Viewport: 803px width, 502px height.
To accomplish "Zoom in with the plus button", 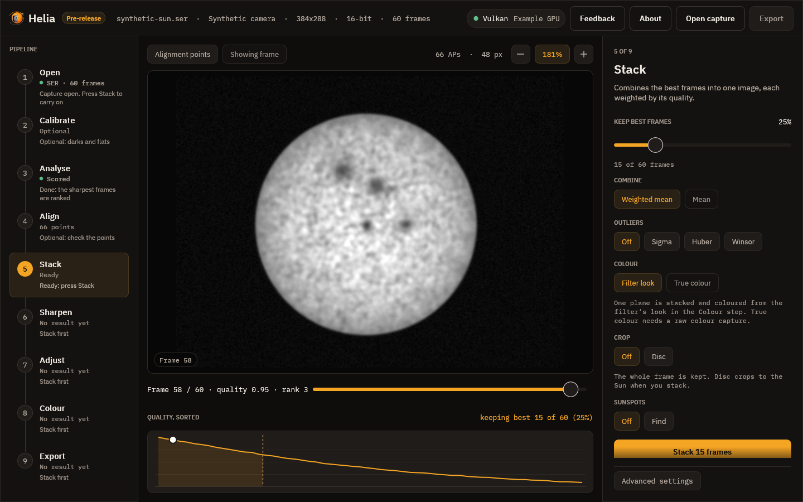I will pyautogui.click(x=583, y=54).
